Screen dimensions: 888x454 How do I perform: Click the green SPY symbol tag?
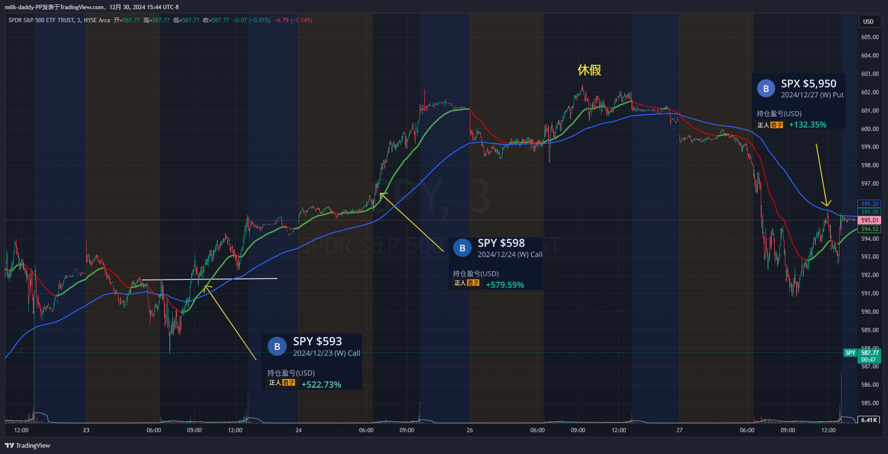850,353
